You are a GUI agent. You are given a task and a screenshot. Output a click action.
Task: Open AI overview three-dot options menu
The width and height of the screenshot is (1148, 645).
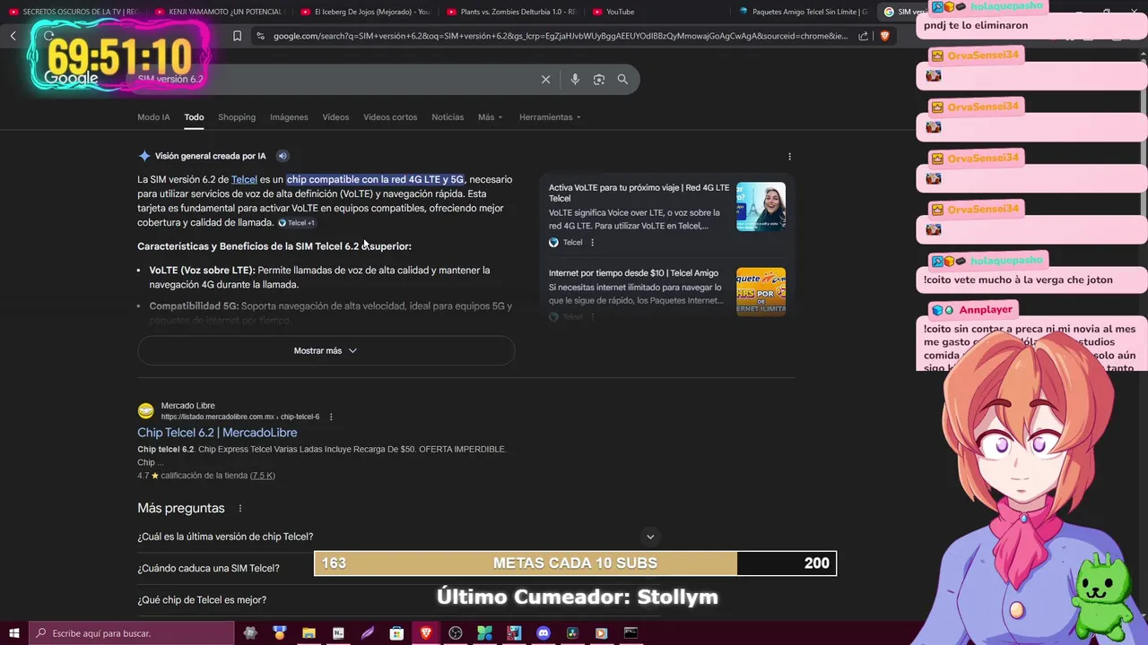coord(789,156)
